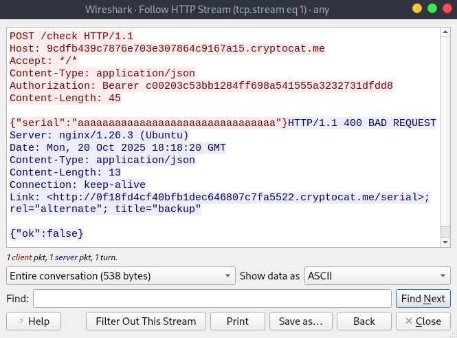Click Save as… button
Viewport: 457px width, 338px height.
301,321
